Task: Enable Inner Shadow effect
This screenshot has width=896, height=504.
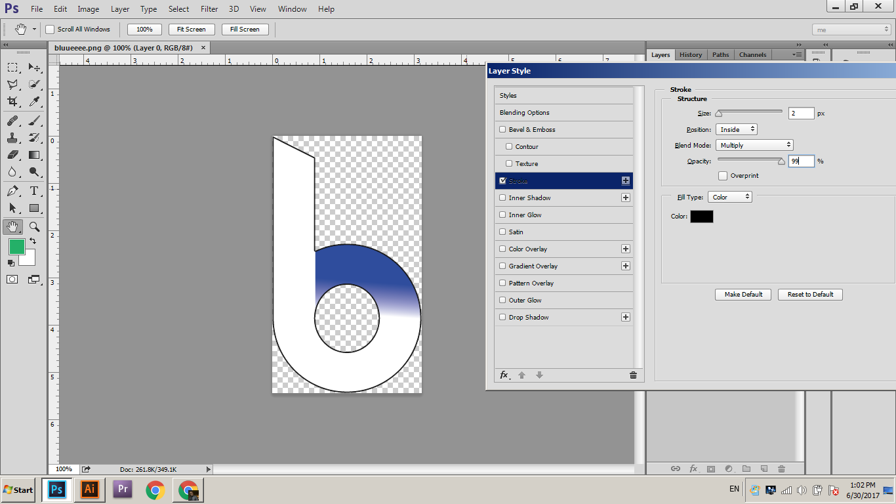Action: pyautogui.click(x=503, y=198)
